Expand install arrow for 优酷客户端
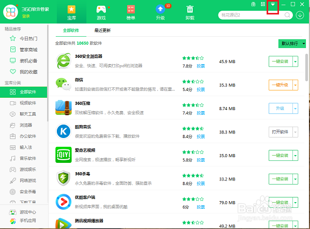 click(296, 203)
